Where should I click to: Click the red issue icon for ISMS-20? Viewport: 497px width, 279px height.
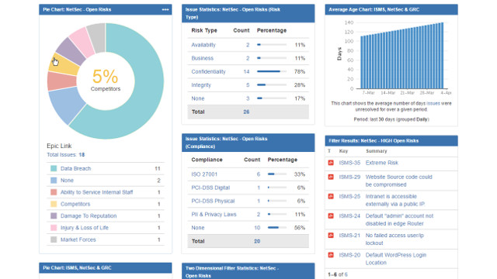pyautogui.click(x=331, y=255)
